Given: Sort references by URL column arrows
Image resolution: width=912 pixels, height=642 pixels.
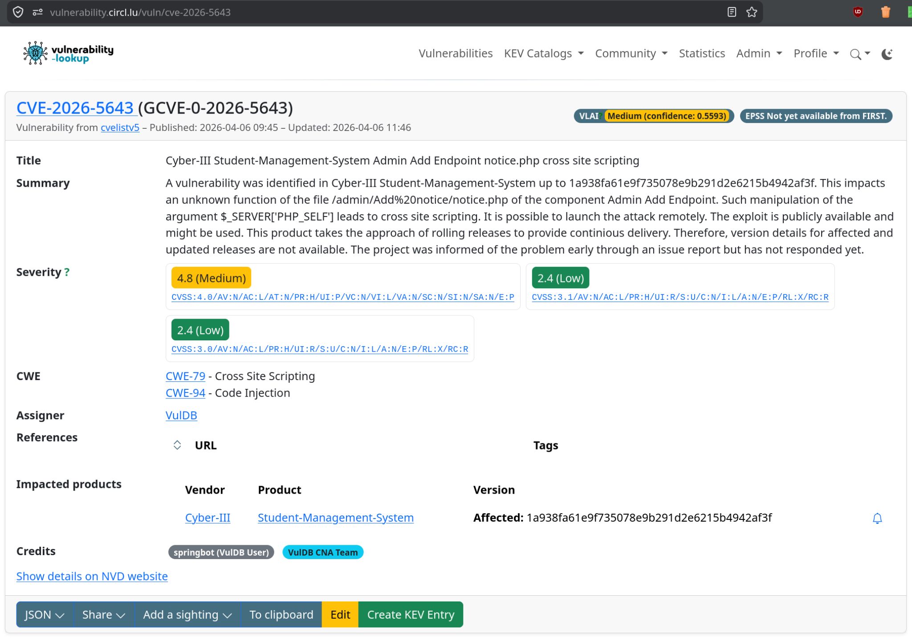Looking at the screenshot, I should [x=177, y=445].
